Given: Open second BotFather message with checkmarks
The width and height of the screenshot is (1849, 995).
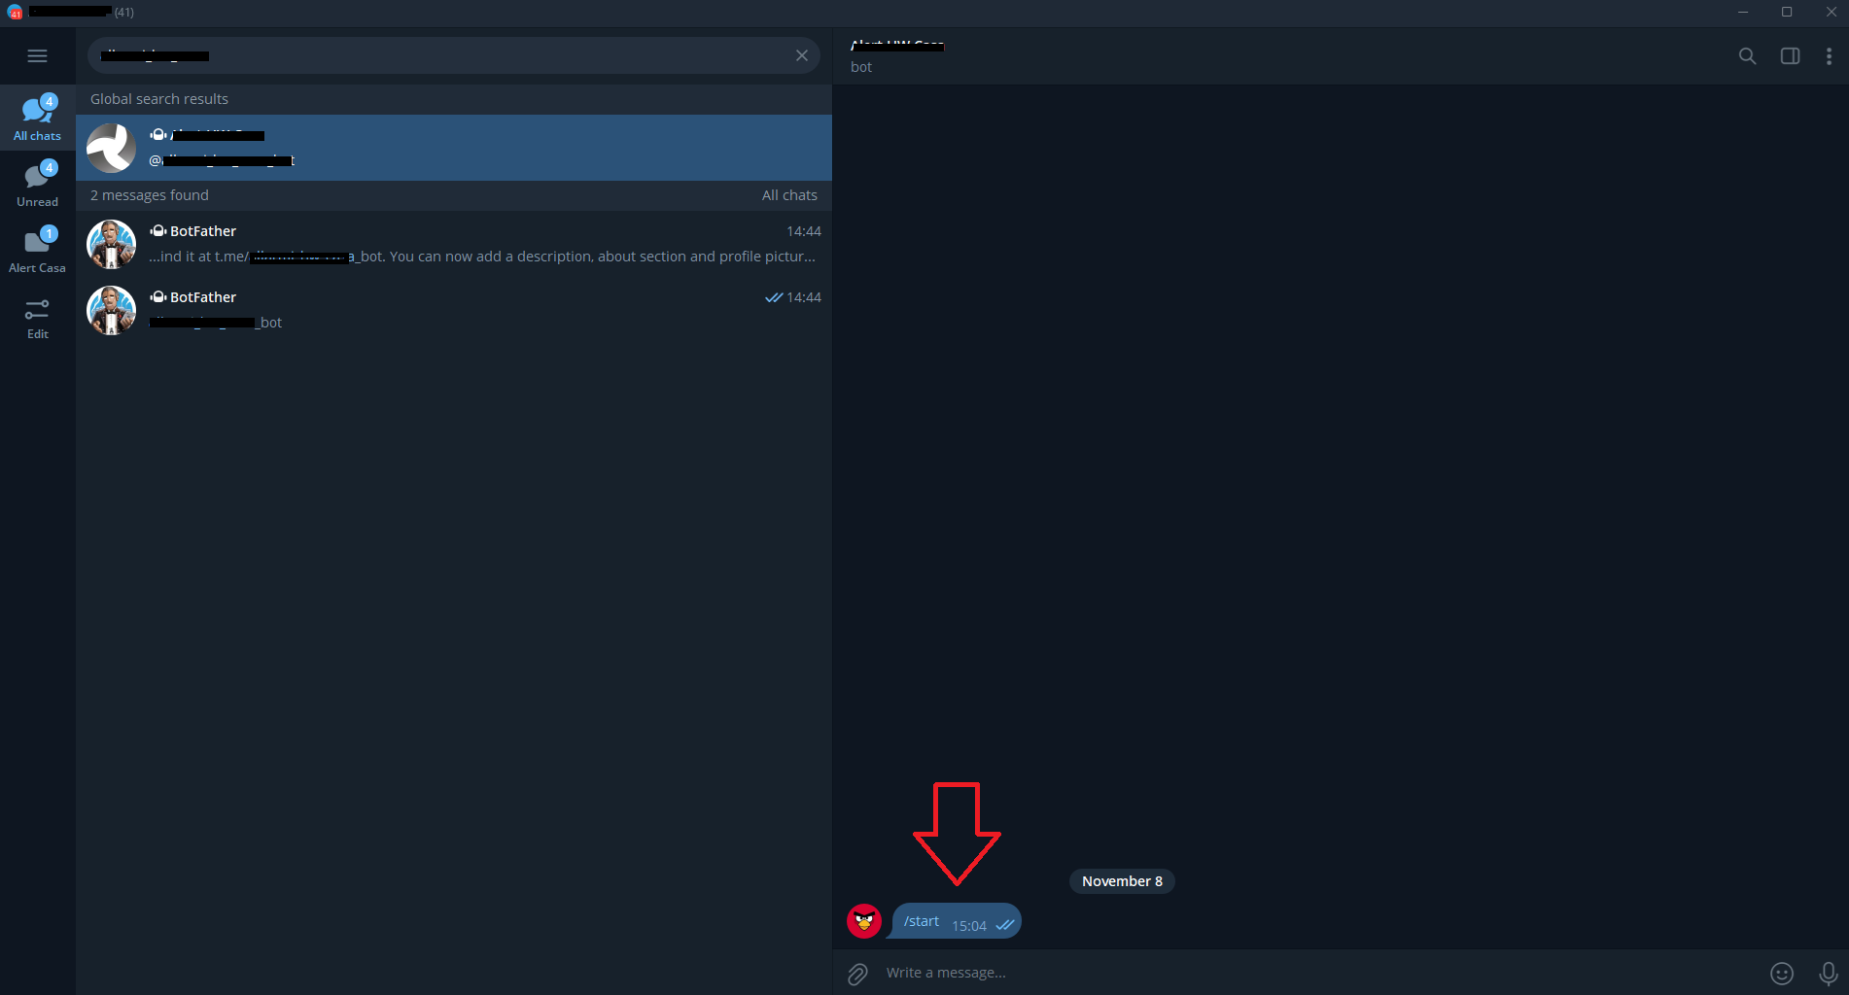Looking at the screenshot, I should pos(453,310).
